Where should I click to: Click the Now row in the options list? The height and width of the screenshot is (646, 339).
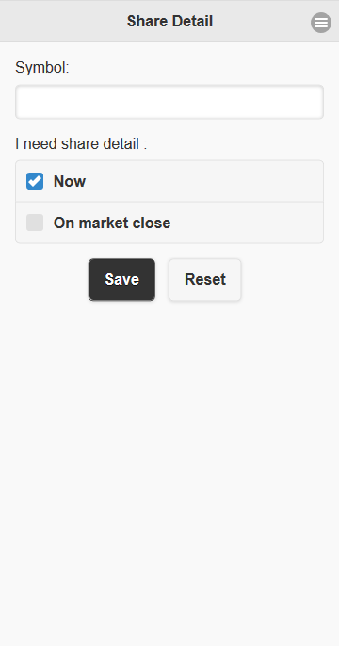click(169, 181)
